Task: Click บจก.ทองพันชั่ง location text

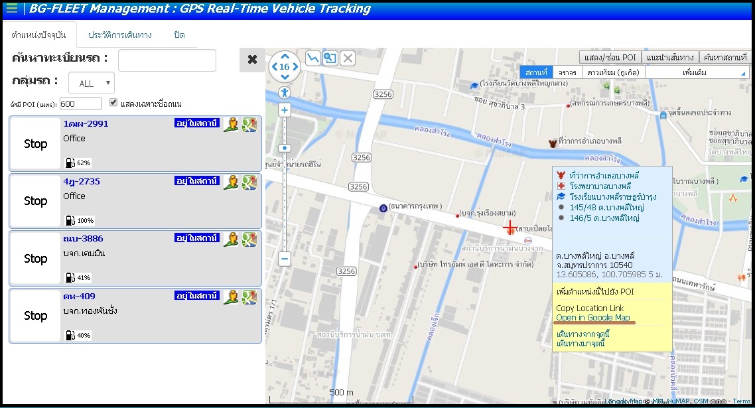Action: click(90, 310)
